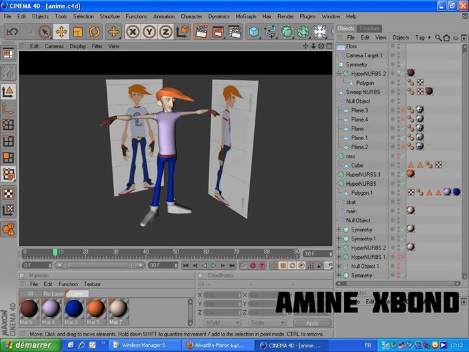Image resolution: width=469 pixels, height=352 pixels.
Task: Click the search magnifier in Objects panel
Action: point(438,38)
